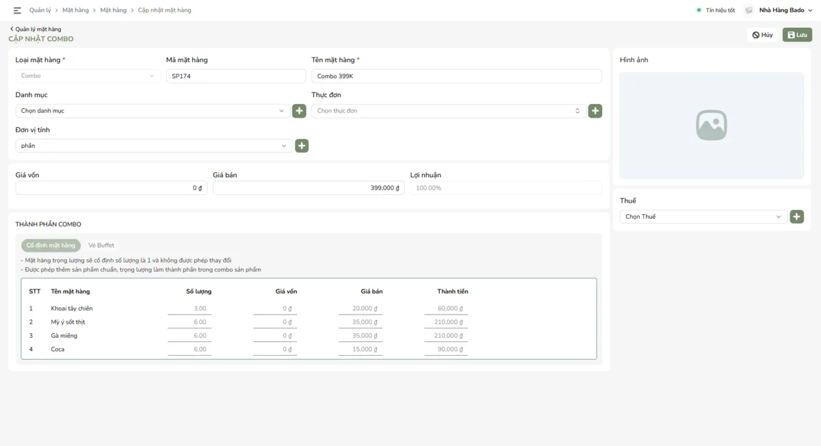Viewport: 821px width, 446px height.
Task: Click Quản lý in the breadcrumb
Action: [x=40, y=10]
